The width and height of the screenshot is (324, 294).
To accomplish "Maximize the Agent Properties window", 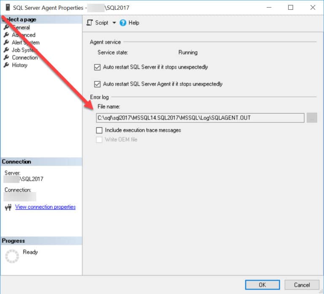I will (290, 8).
